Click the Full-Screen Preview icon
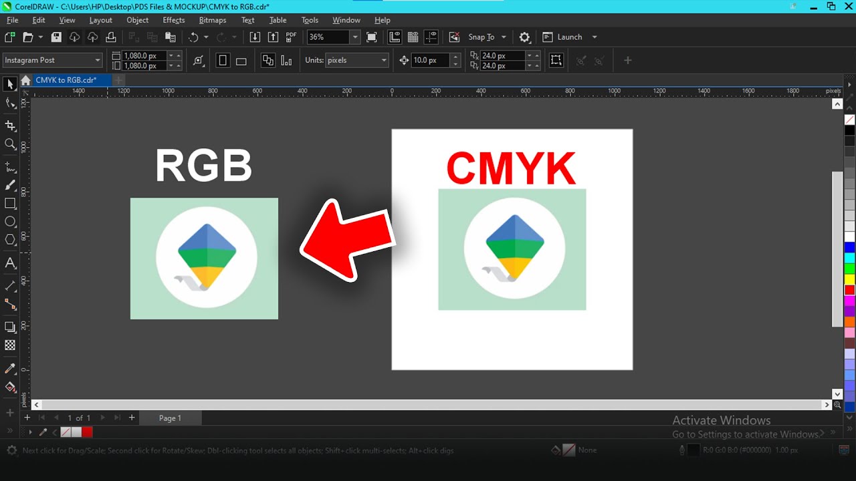The image size is (856, 481). (x=372, y=37)
